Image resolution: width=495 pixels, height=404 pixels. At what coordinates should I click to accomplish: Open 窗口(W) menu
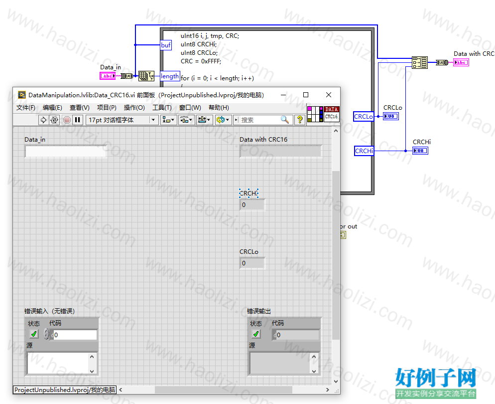tap(190, 107)
